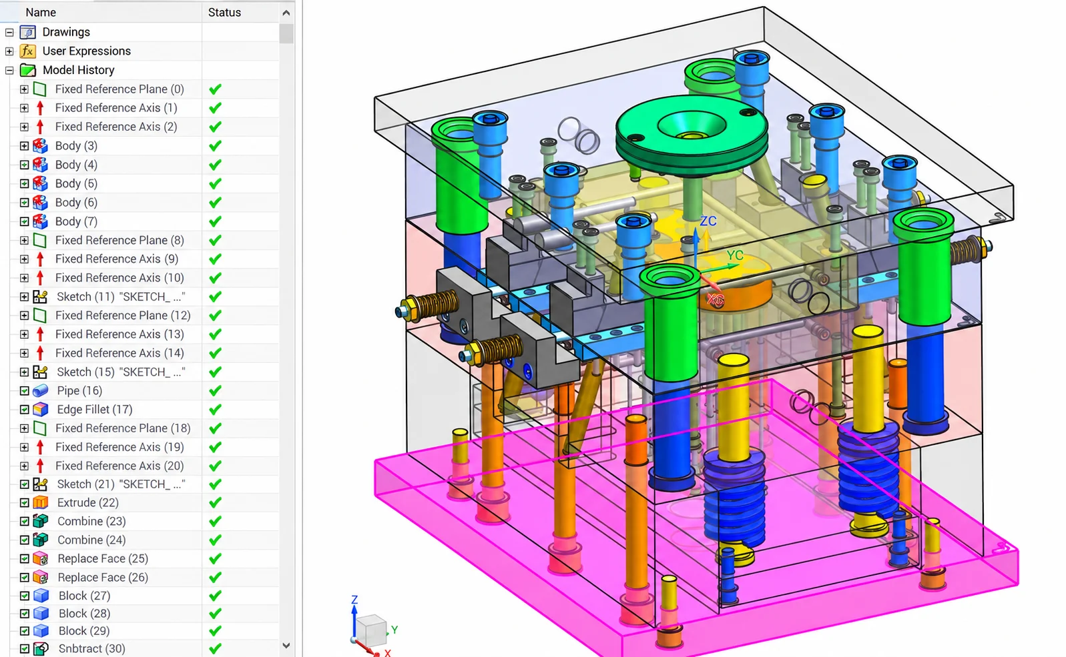This screenshot has width=1066, height=657.
Task: Toggle the Block (28) checkbox
Action: pos(24,613)
